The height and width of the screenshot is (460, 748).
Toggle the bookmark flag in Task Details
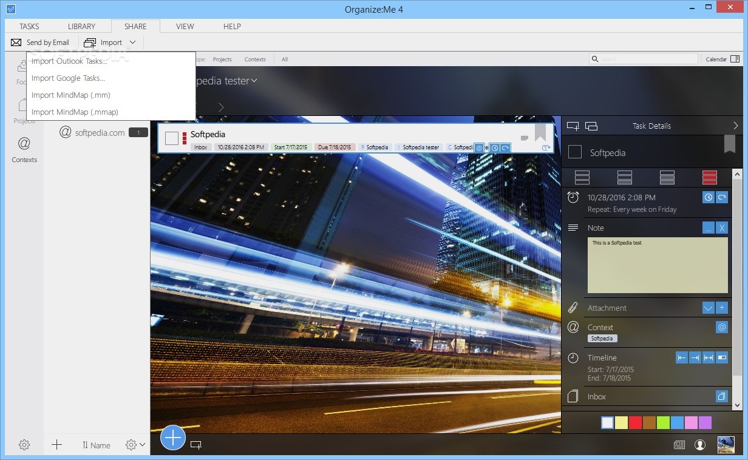(730, 144)
